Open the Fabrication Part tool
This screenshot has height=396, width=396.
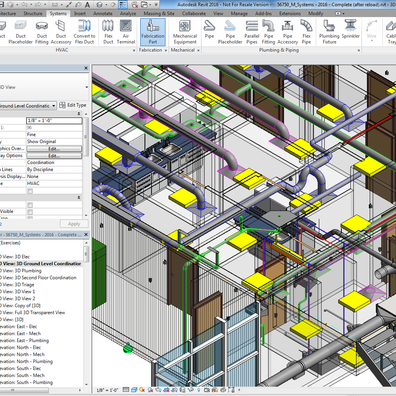(x=153, y=31)
